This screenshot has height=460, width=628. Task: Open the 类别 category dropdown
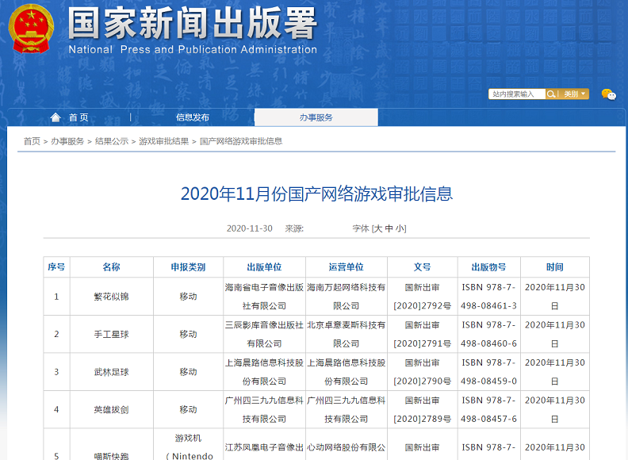(575, 94)
